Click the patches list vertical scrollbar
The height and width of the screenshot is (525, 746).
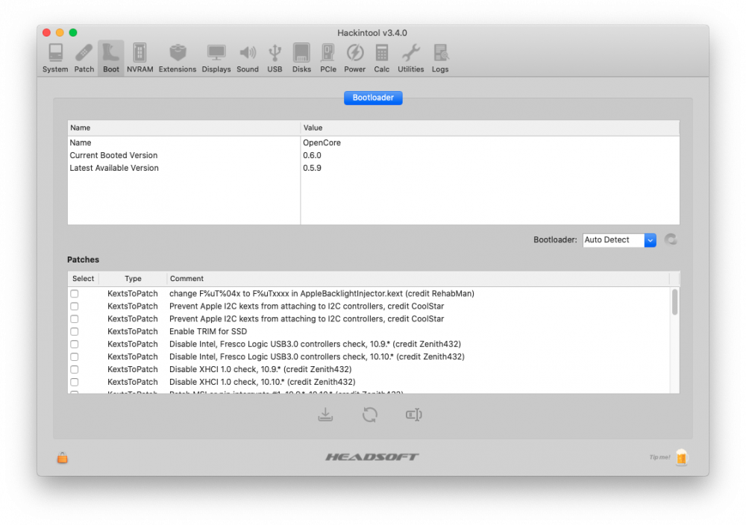674,302
